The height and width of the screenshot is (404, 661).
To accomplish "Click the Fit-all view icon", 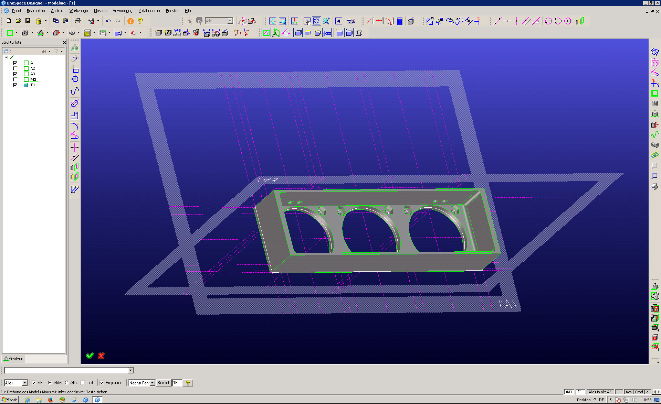I will [273, 21].
